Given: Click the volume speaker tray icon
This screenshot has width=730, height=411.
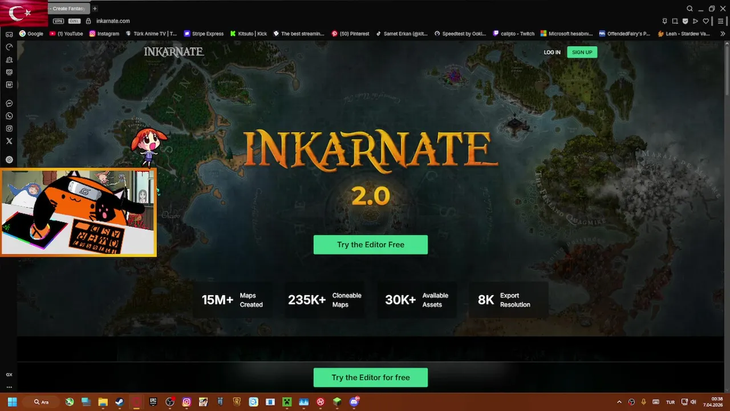Looking at the screenshot, I should tap(693, 402).
